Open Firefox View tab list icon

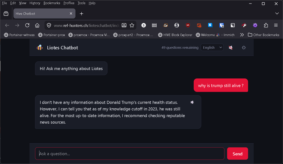pos(6,14)
